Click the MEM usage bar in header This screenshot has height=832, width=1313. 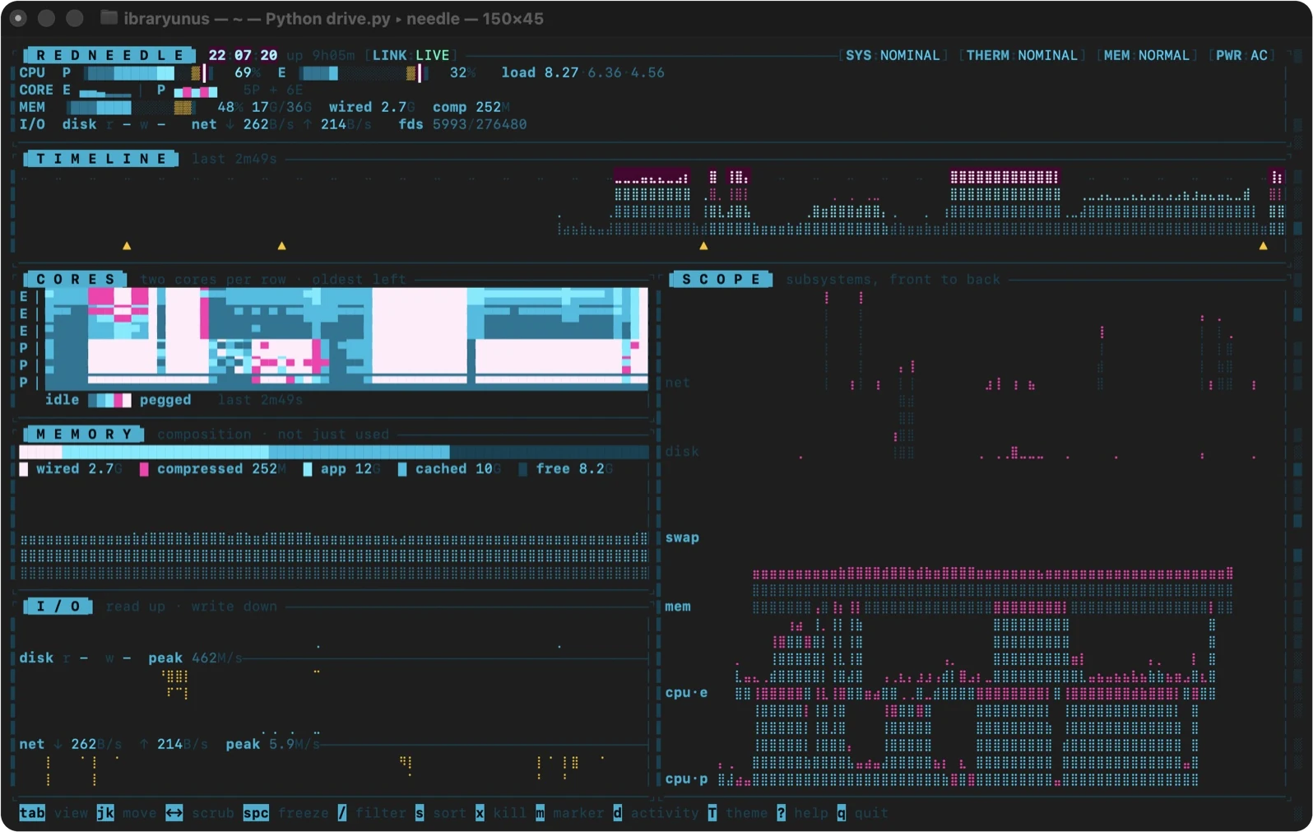[132, 107]
